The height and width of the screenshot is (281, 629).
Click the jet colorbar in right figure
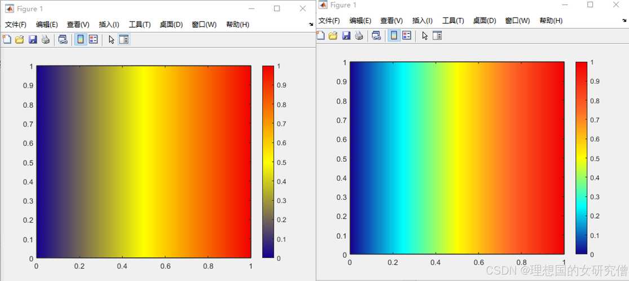581,158
